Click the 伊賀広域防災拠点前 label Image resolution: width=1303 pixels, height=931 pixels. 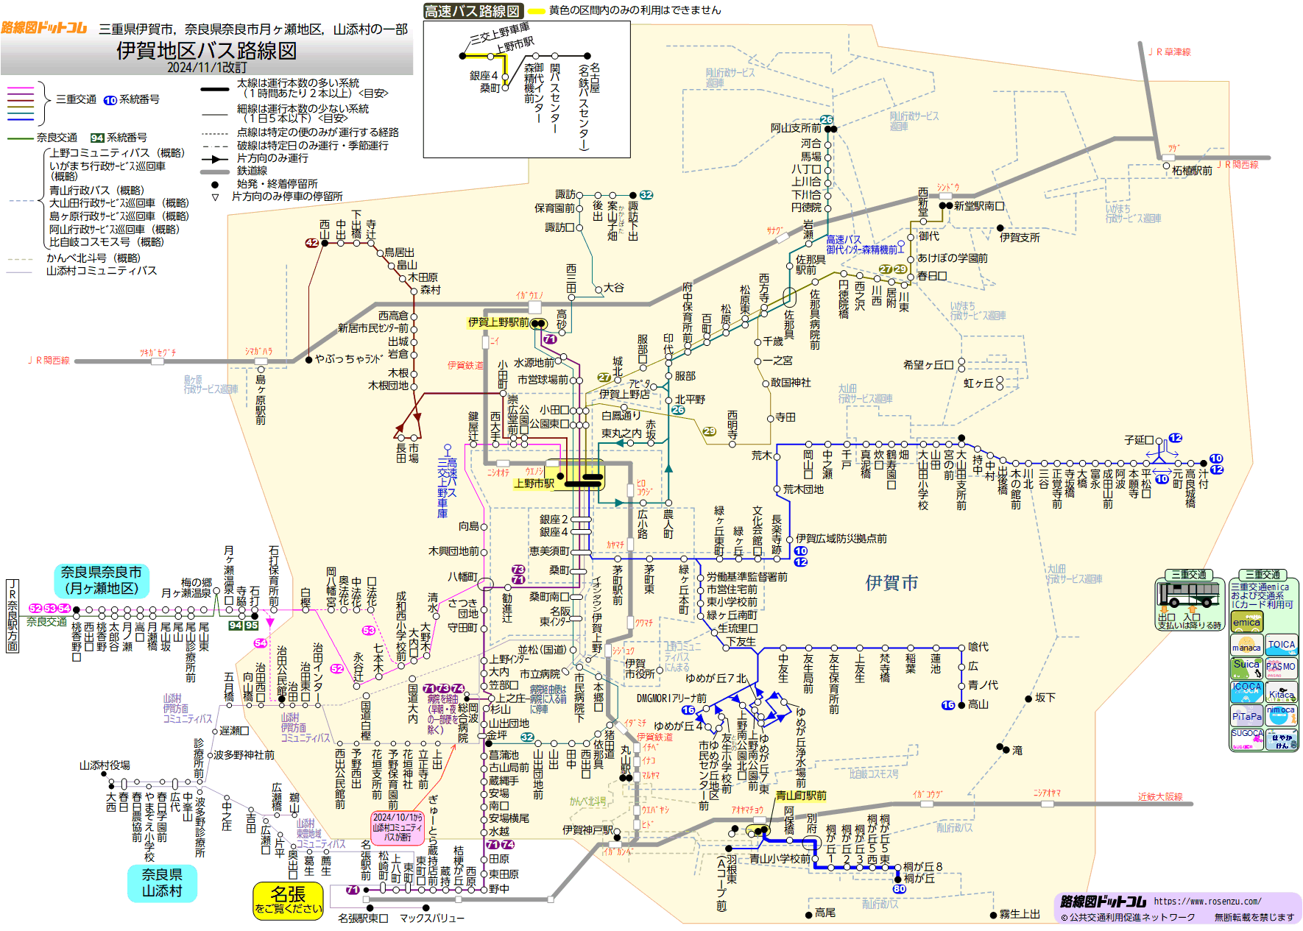click(x=841, y=539)
